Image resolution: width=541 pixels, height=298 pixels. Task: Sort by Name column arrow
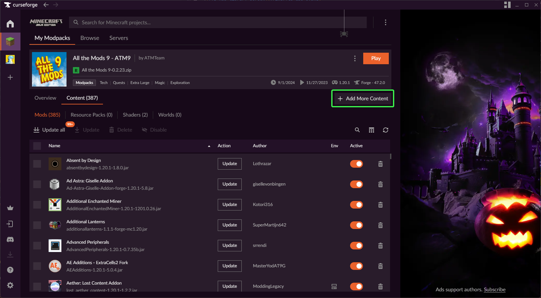[x=209, y=146]
